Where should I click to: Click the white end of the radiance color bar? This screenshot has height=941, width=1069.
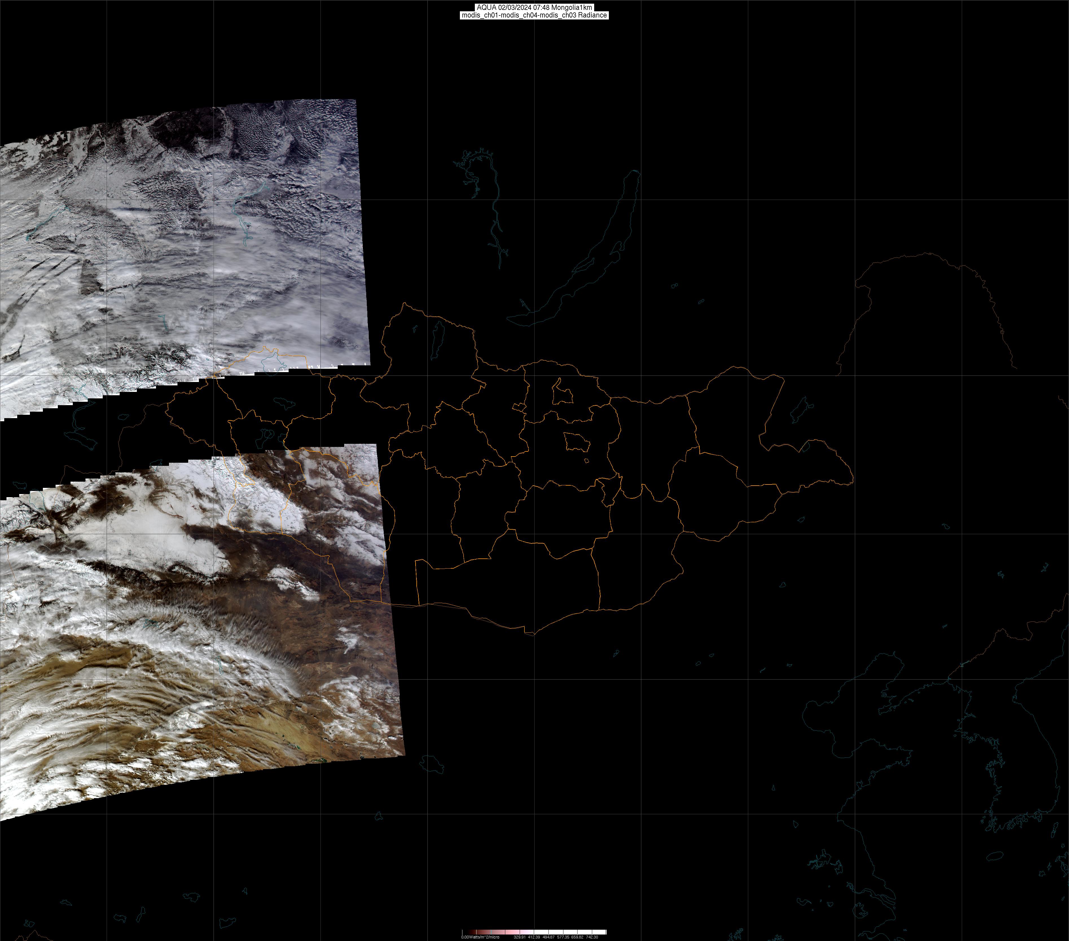click(602, 932)
